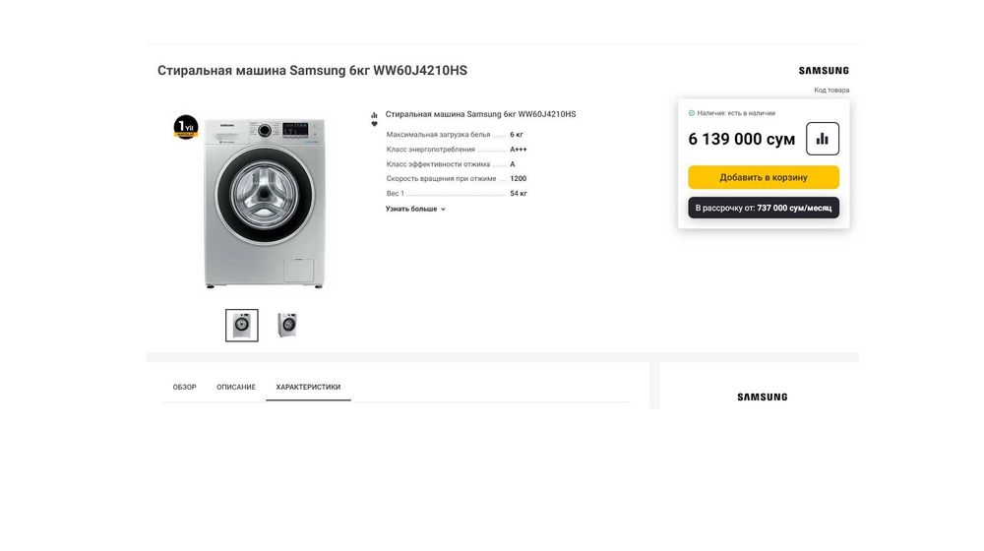Screen dimensions: 984x551
Task: Open the ОПИСАНИЕ tab
Action: pos(236,388)
